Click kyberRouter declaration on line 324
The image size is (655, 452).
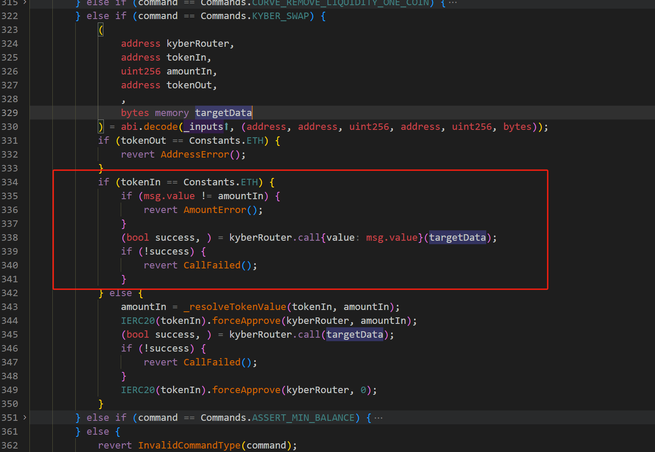click(x=198, y=44)
